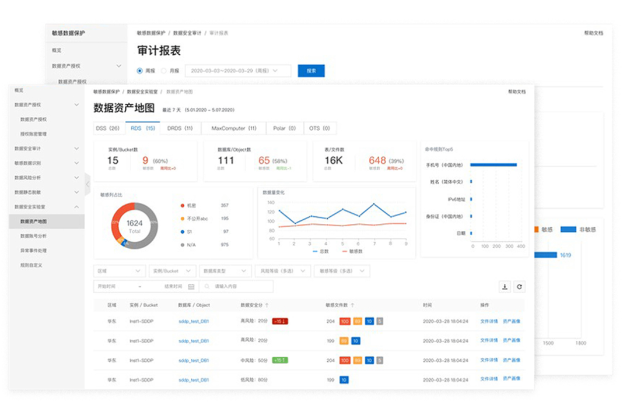Open the calendar date picker icon

click(191, 286)
